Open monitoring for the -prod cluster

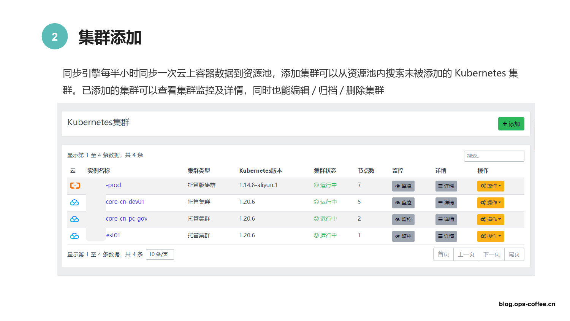click(x=403, y=186)
